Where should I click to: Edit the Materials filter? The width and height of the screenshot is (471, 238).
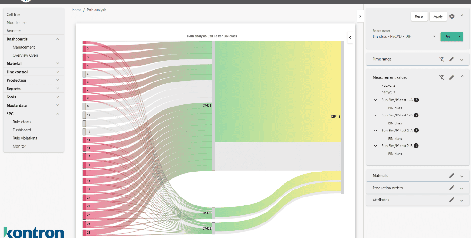(452, 175)
